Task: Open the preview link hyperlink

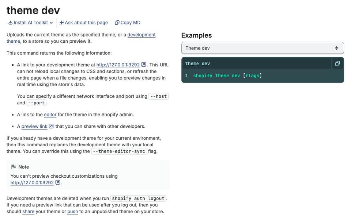Action: pyautogui.click(x=34, y=127)
